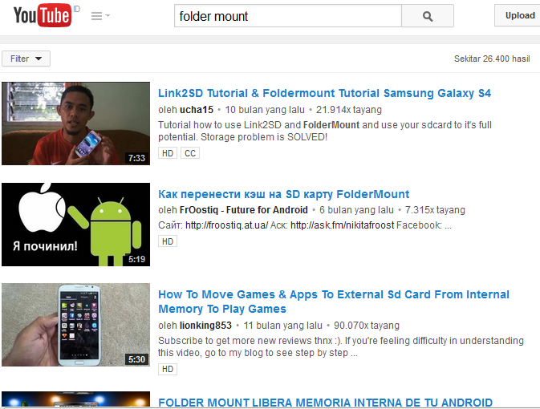Open the Galaxy Note phone video thumbnail
Screen dimensions: 540x409
tap(75, 325)
